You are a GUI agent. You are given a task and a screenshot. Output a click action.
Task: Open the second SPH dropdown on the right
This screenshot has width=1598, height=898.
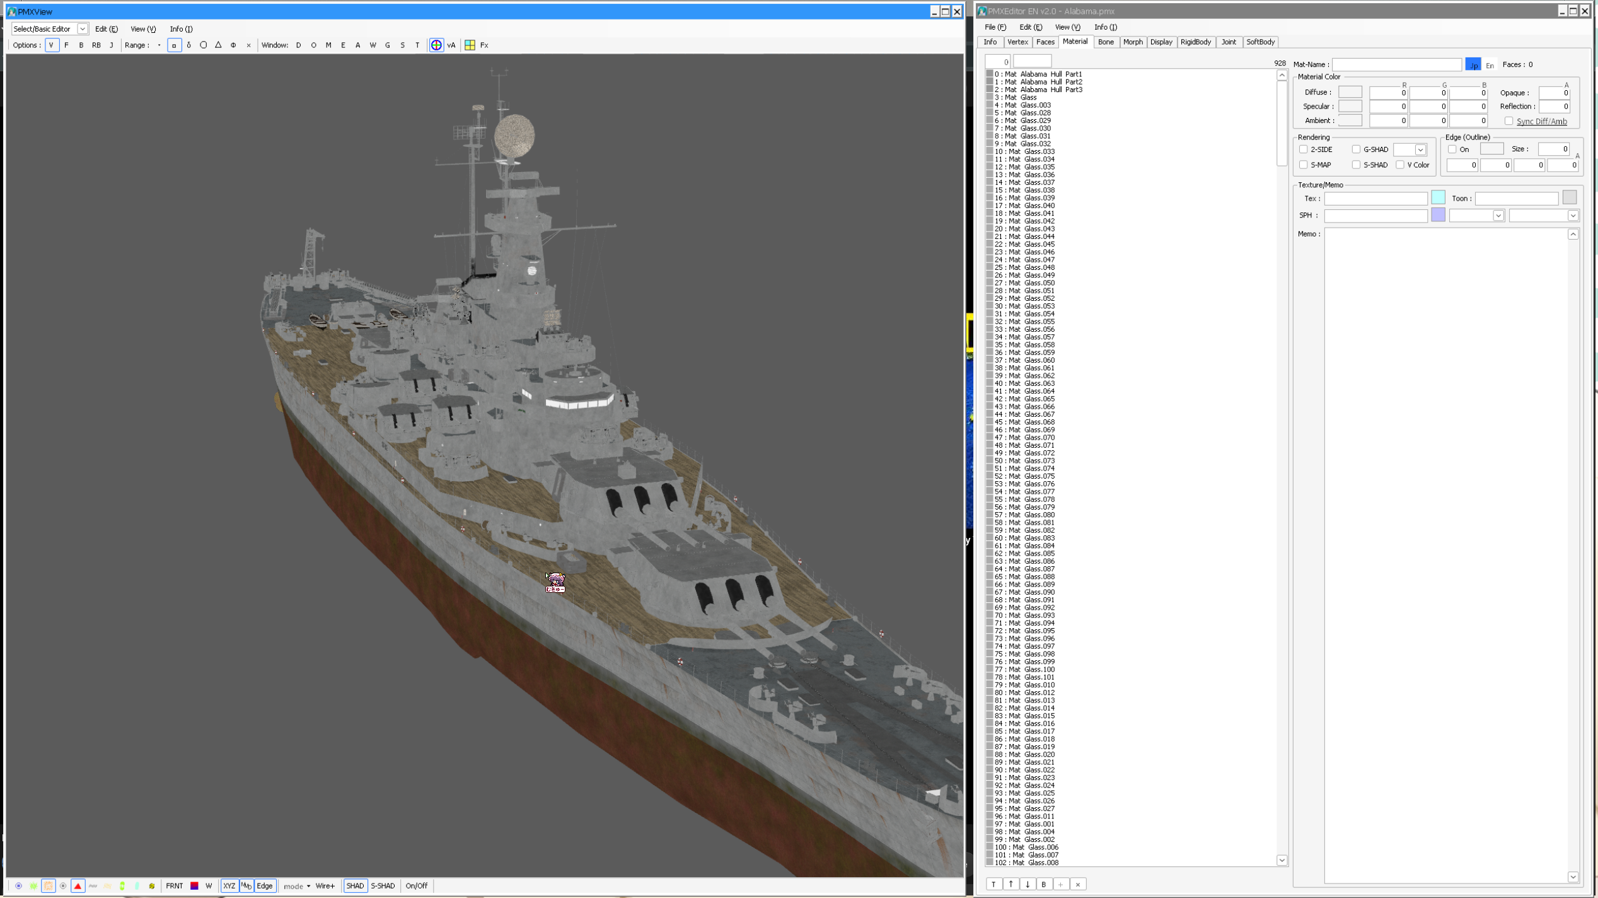click(1573, 216)
